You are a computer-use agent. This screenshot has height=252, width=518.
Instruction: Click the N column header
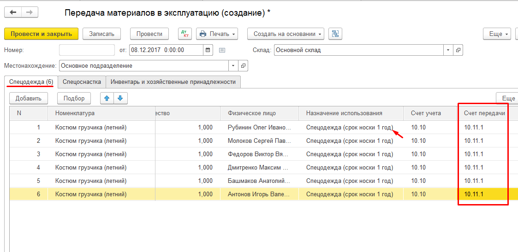click(x=29, y=113)
